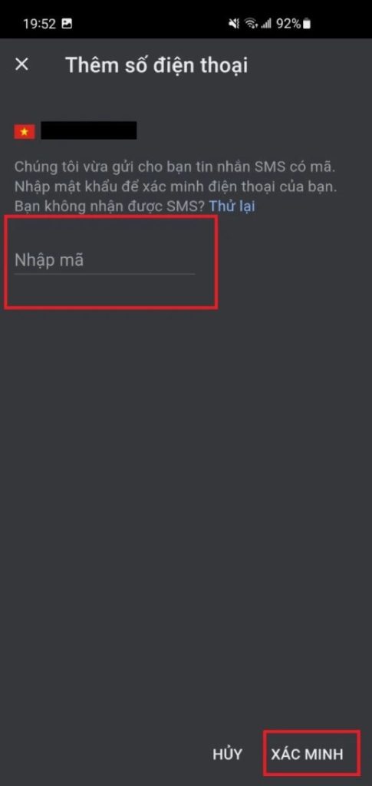
Task: Confirm the code with XÁC MINH
Action: (x=308, y=754)
